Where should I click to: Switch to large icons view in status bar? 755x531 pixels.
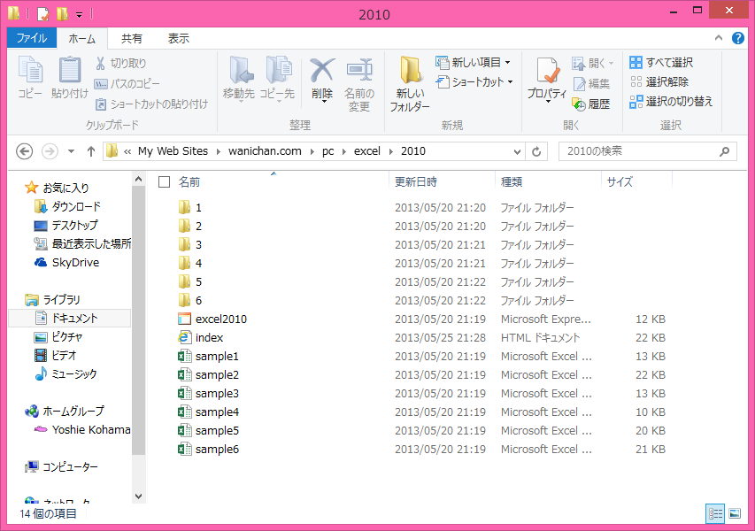tap(735, 513)
